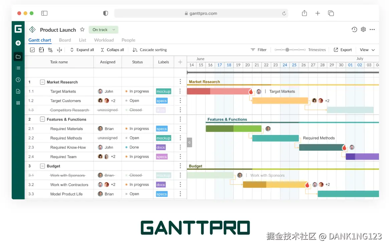
Task: Click the mockup label of Target Markets
Action: pos(164,91)
